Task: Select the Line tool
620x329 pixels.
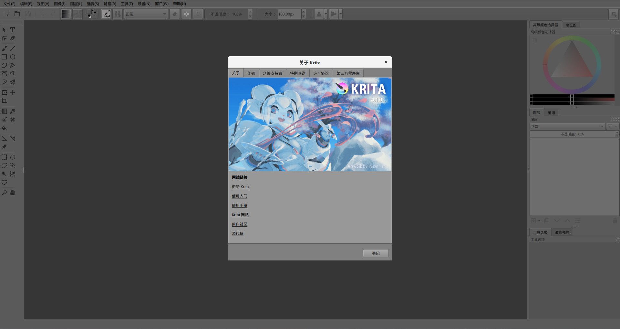Action: point(13,48)
